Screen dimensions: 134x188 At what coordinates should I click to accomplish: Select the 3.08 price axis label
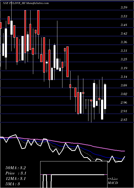tap(124, 85)
